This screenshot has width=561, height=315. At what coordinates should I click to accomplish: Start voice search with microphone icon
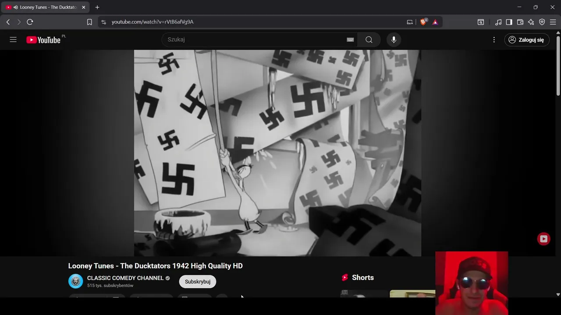394,39
